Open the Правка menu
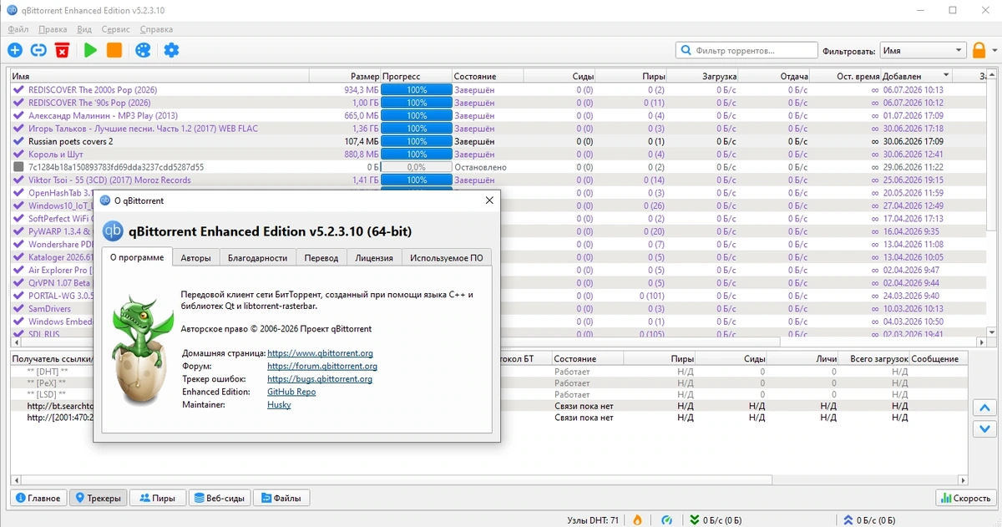 [53, 29]
